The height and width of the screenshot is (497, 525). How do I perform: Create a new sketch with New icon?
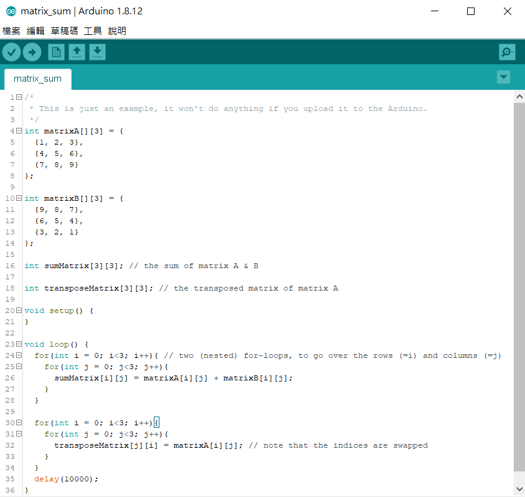coord(56,52)
